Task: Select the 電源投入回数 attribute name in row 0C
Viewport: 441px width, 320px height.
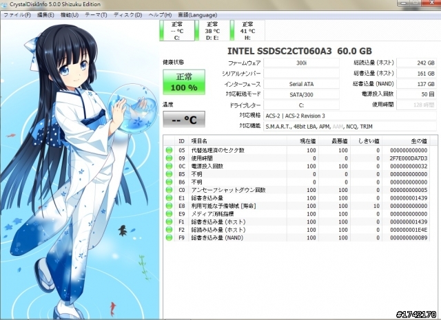Action: [207, 166]
